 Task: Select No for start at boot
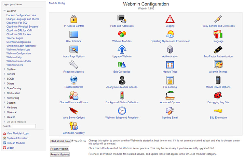coord(81,141)
